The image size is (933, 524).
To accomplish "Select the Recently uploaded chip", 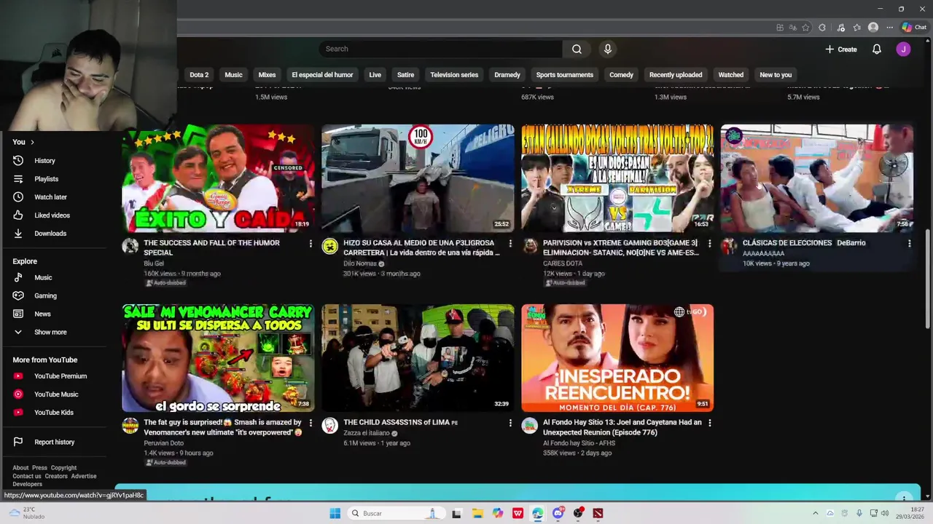I will [676, 75].
